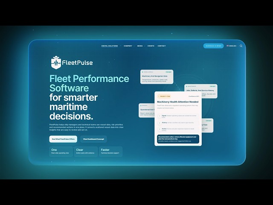
Task: Click the Operational card behind the main card
Action: tap(147, 111)
